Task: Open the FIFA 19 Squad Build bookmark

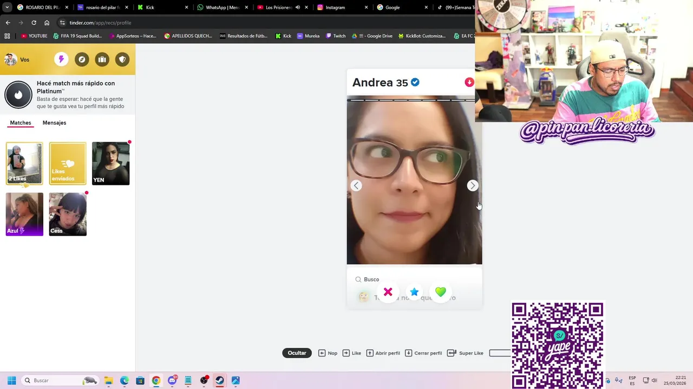Action: point(77,36)
